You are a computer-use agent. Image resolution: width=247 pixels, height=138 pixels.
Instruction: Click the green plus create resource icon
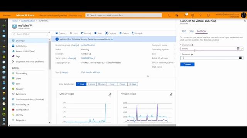pyautogui.click(x=4, y=26)
